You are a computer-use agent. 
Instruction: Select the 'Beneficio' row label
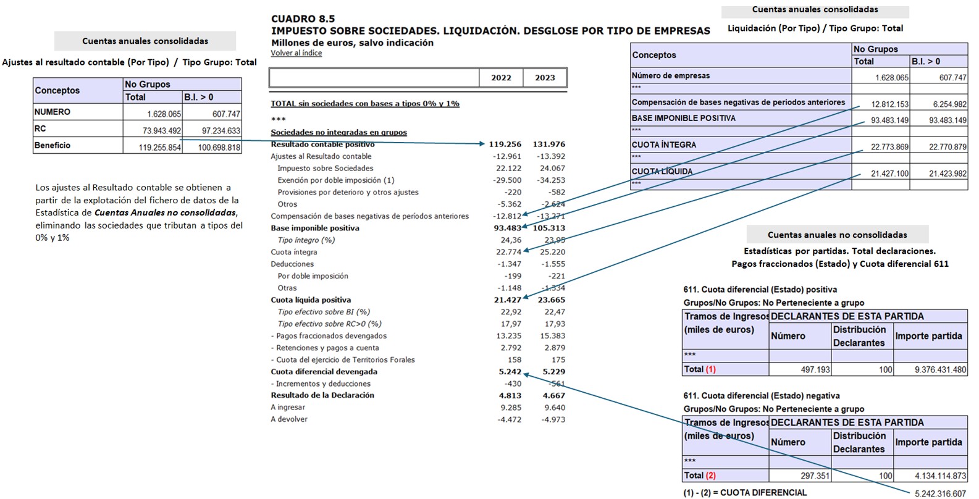pyautogui.click(x=53, y=145)
